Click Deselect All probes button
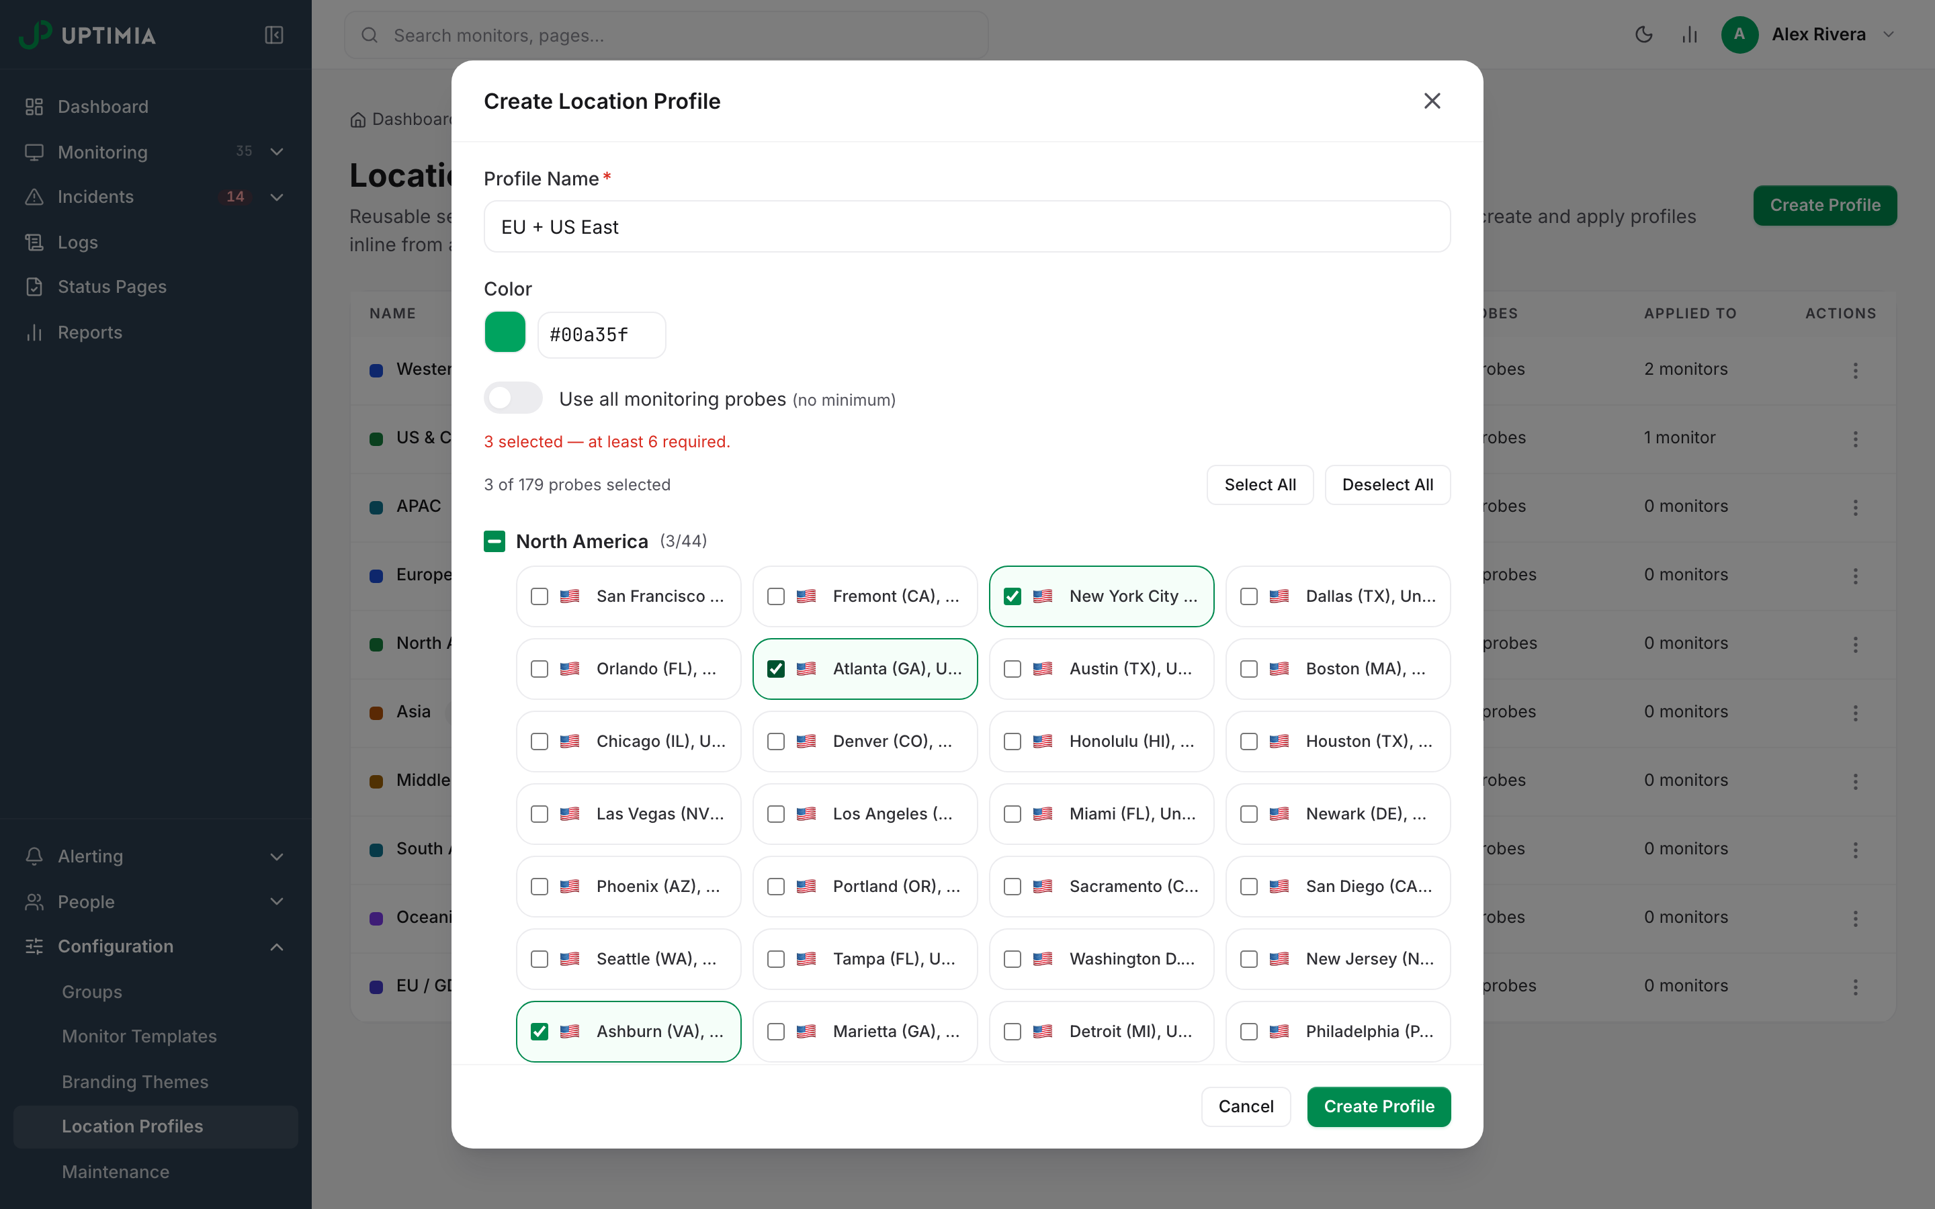This screenshot has width=1935, height=1209. point(1387,484)
